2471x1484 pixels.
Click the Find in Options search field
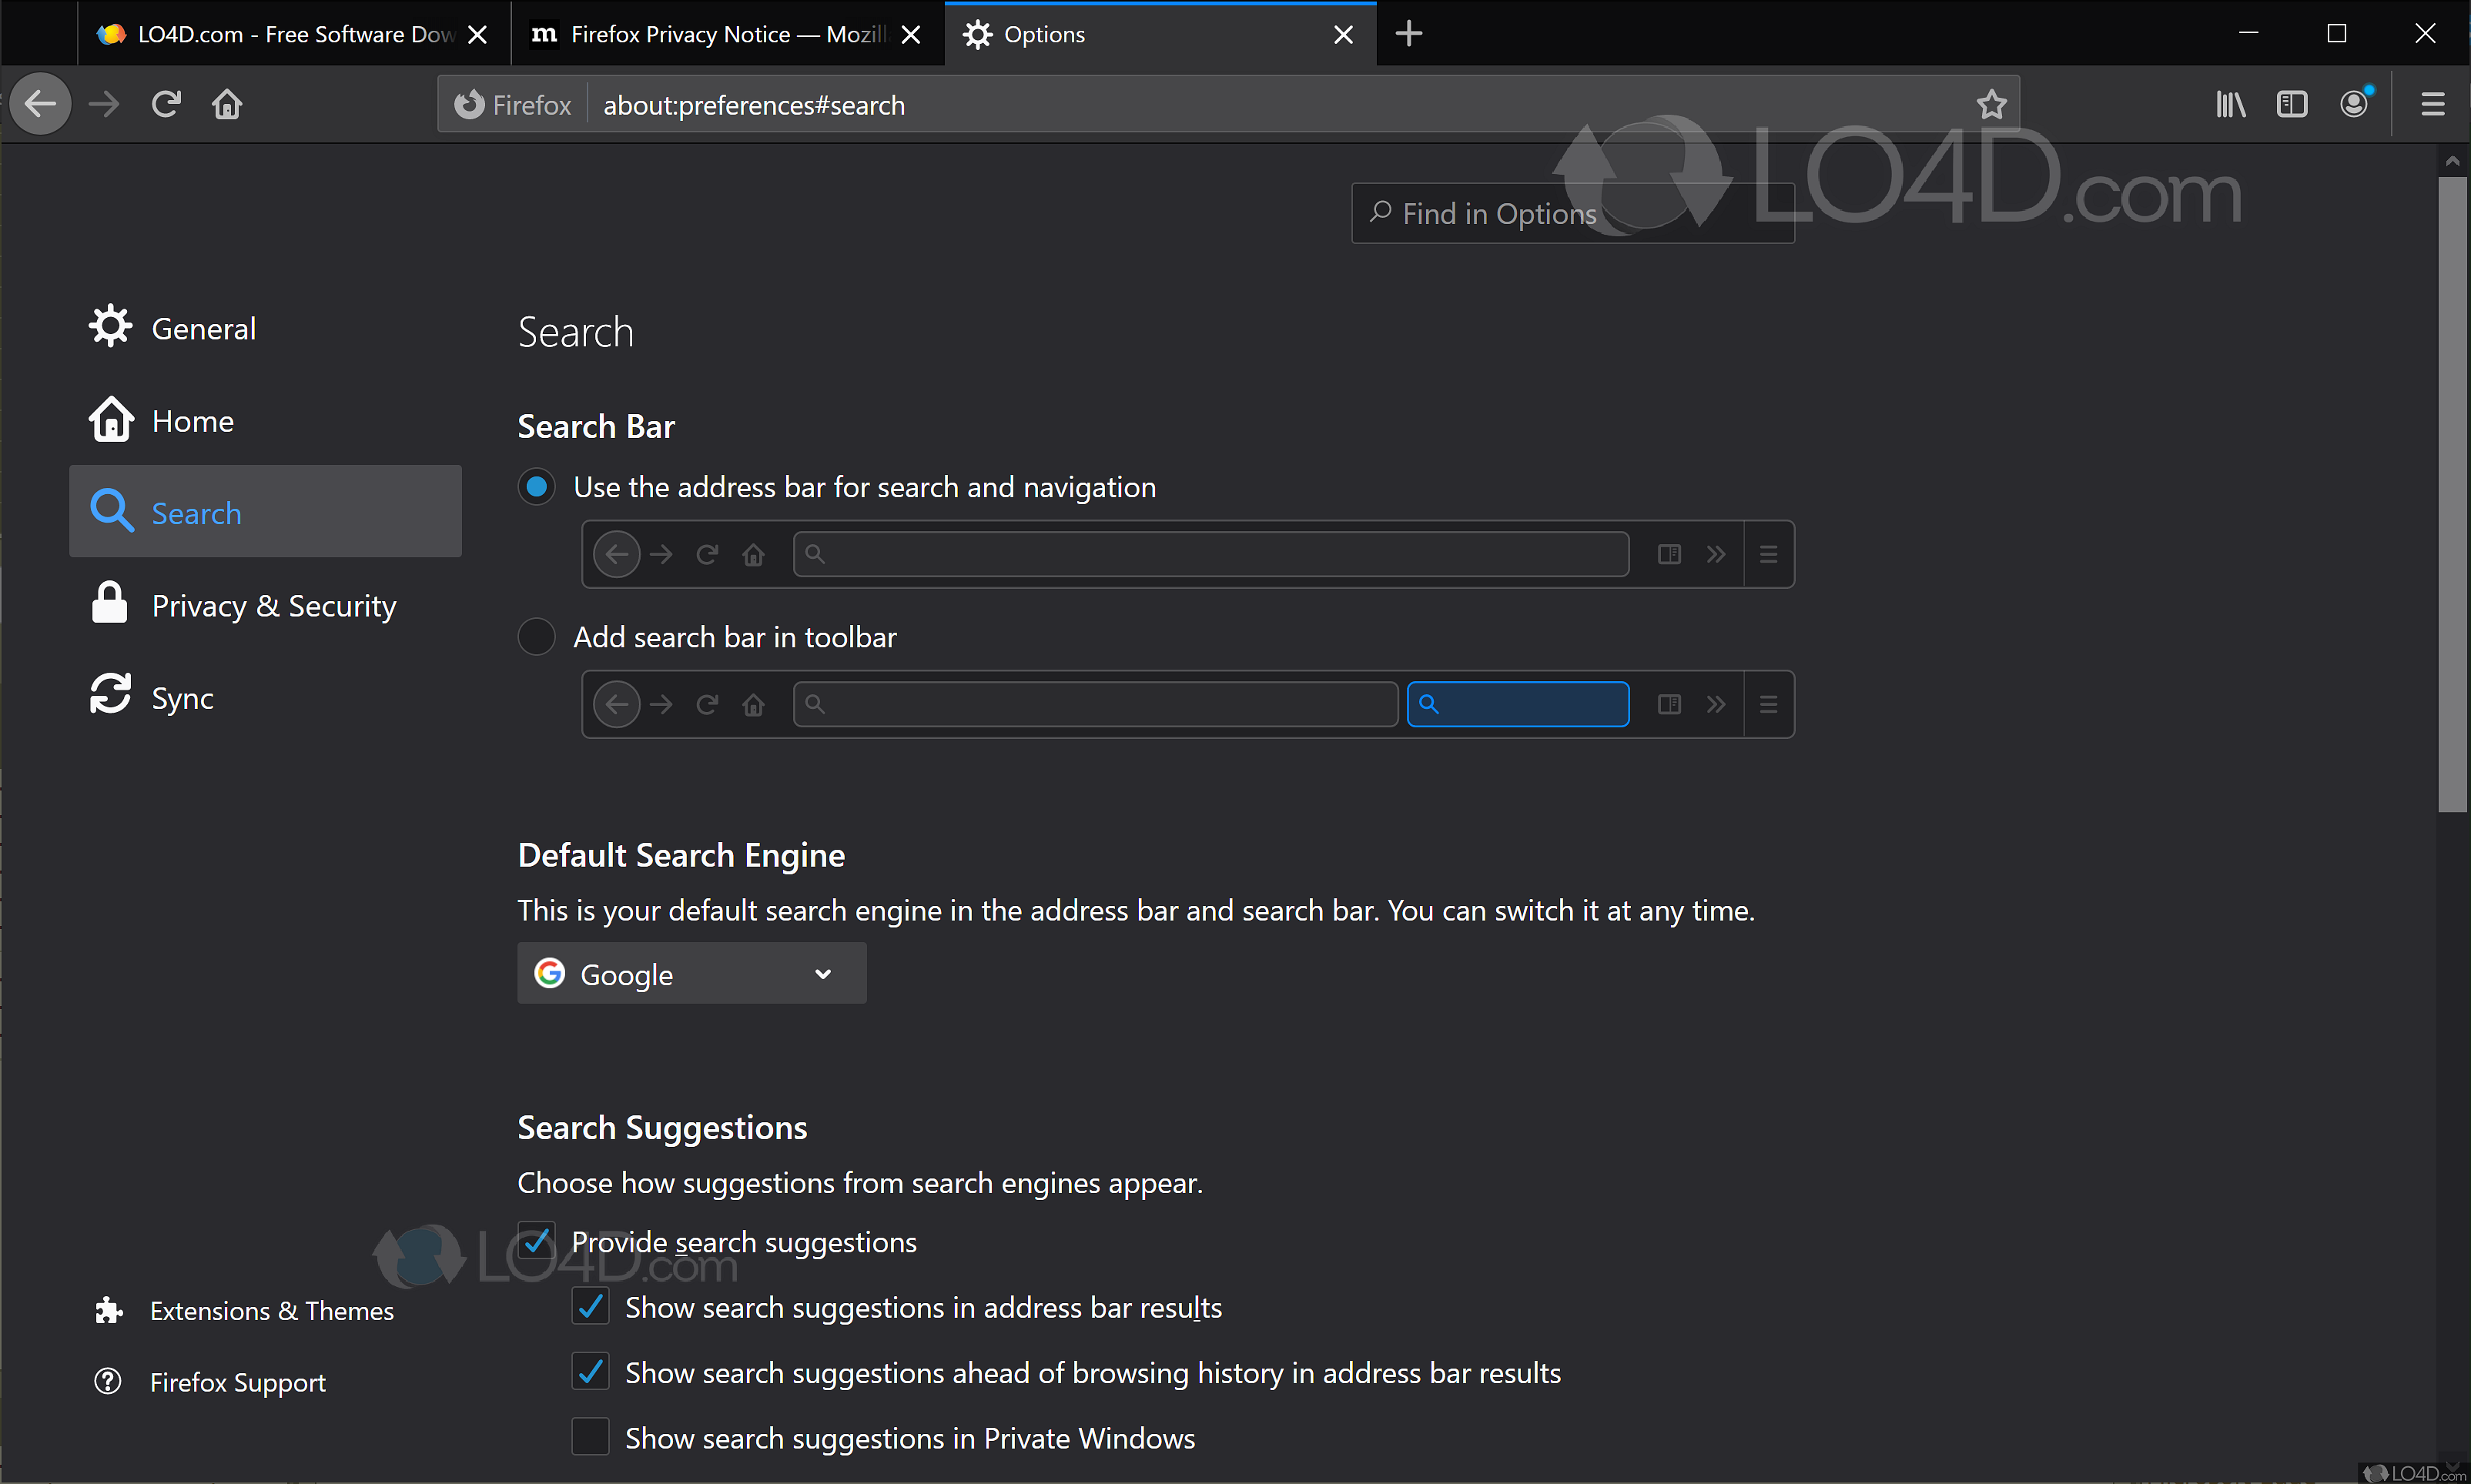pyautogui.click(x=1572, y=212)
